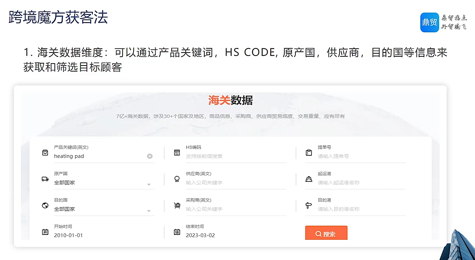This screenshot has height=260, width=475.
Task: Expand the 原产国 country dropdown
Action: pyautogui.click(x=149, y=185)
